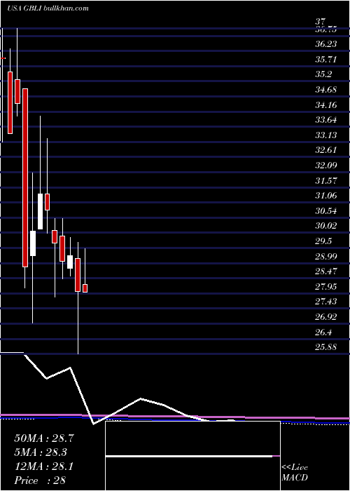Image resolution: width=350 pixels, height=491 pixels.
Task: Click the 33.13 price axis label
Action: (326, 135)
